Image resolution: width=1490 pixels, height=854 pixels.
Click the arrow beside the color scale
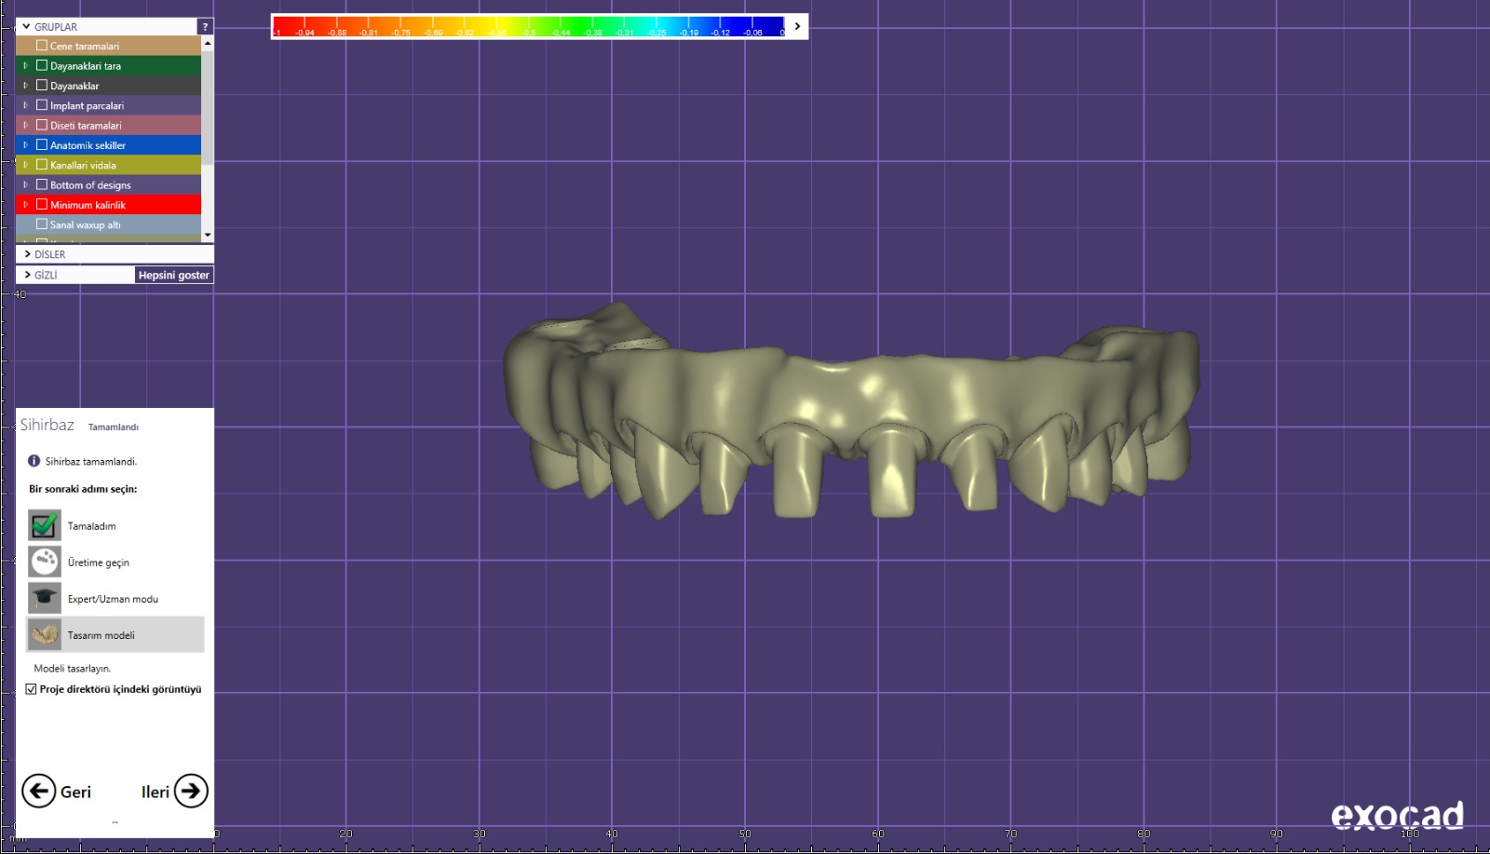pyautogui.click(x=797, y=26)
